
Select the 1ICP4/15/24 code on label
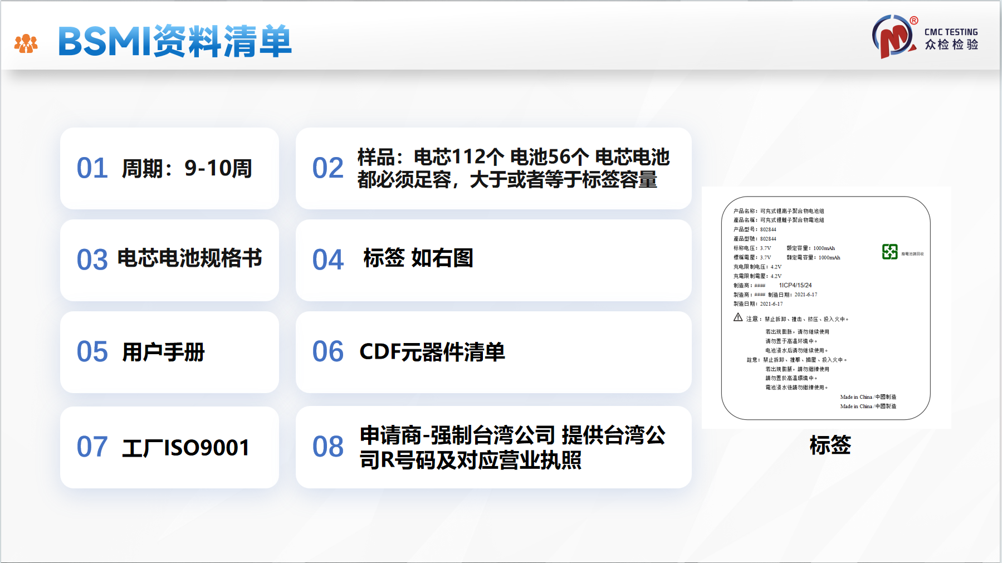(795, 285)
